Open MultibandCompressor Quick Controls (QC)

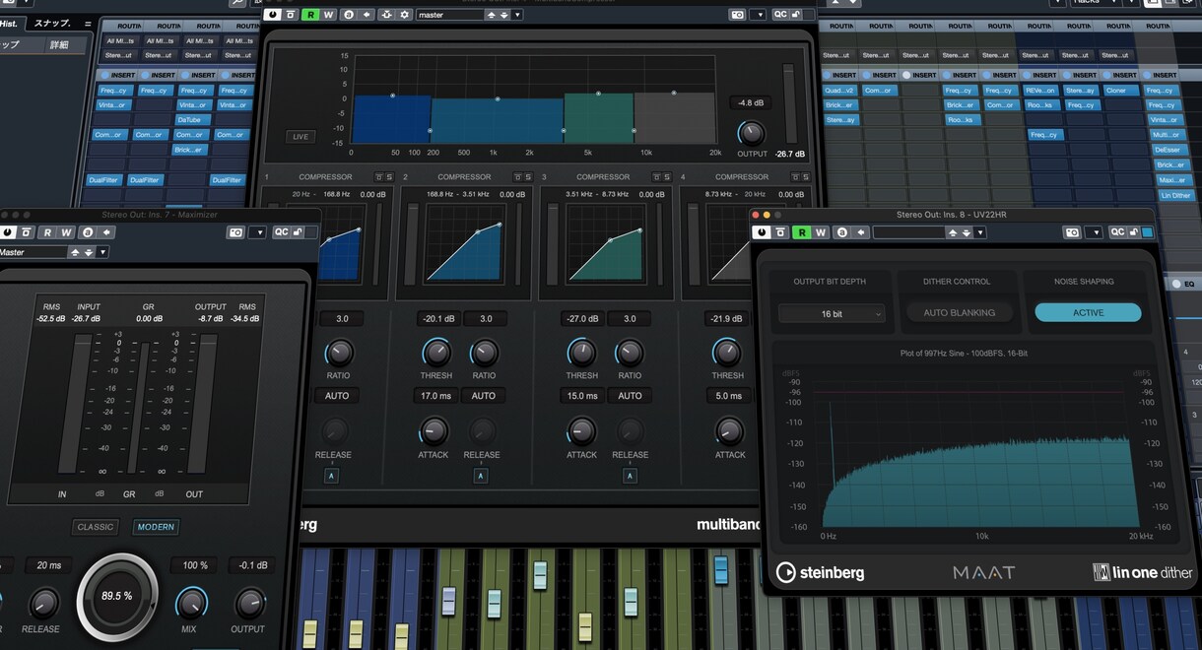pyautogui.click(x=780, y=15)
